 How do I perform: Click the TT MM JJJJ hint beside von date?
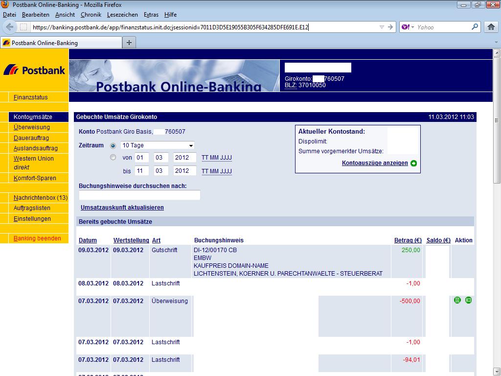click(217, 158)
